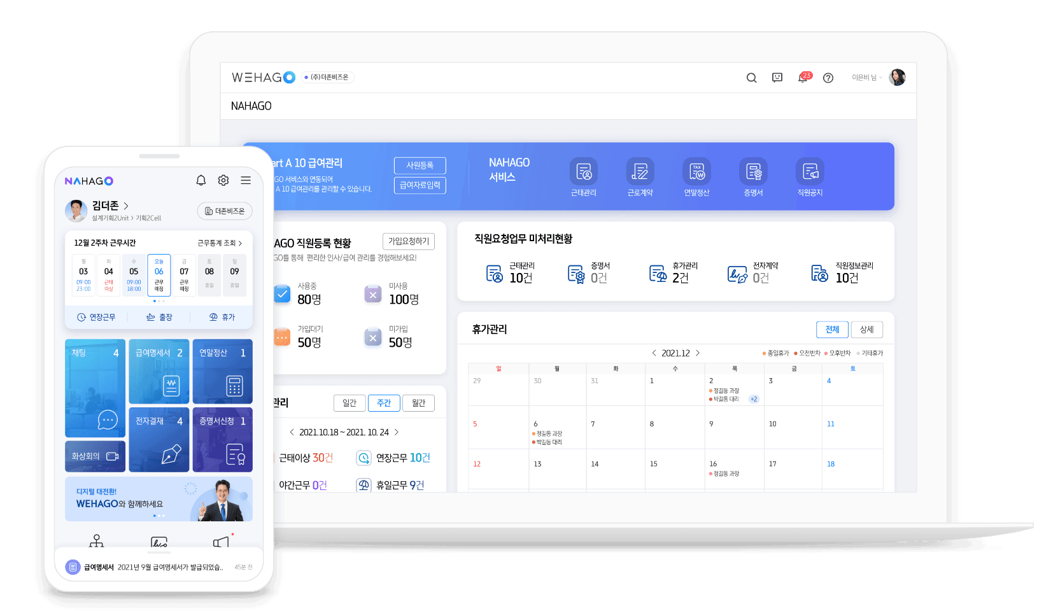Go to previous week before 2021.10.18
The width and height of the screenshot is (1058, 611).
tap(292, 432)
